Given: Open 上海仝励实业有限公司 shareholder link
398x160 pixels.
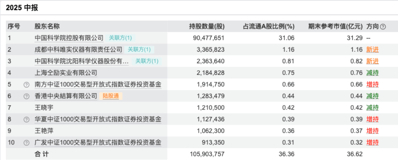Looking at the screenshot, I should [65, 73].
